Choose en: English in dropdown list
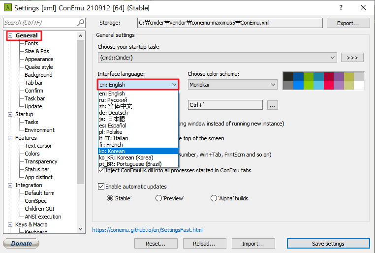Screen dimensions: 375x253 [138, 94]
